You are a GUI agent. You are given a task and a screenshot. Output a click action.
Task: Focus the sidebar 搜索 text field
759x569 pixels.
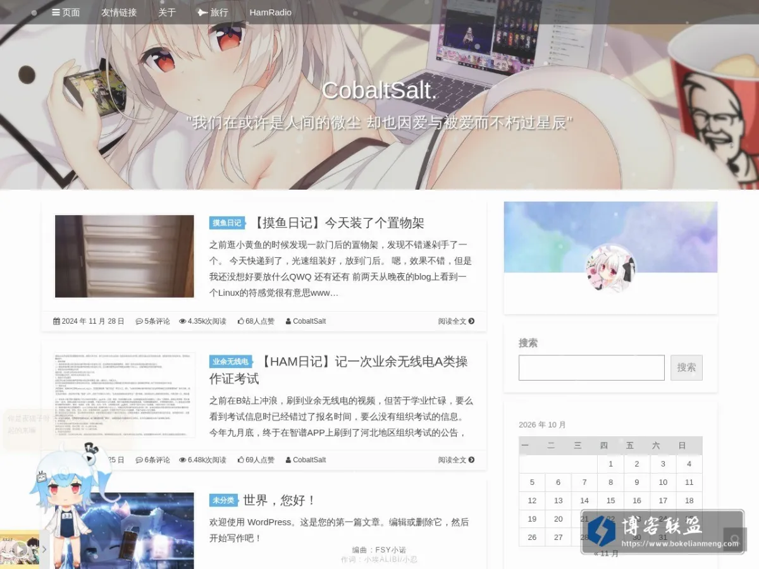pyautogui.click(x=591, y=367)
